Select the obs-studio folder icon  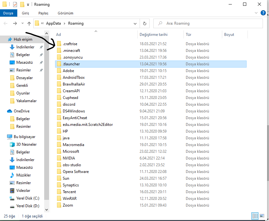pos(59,165)
